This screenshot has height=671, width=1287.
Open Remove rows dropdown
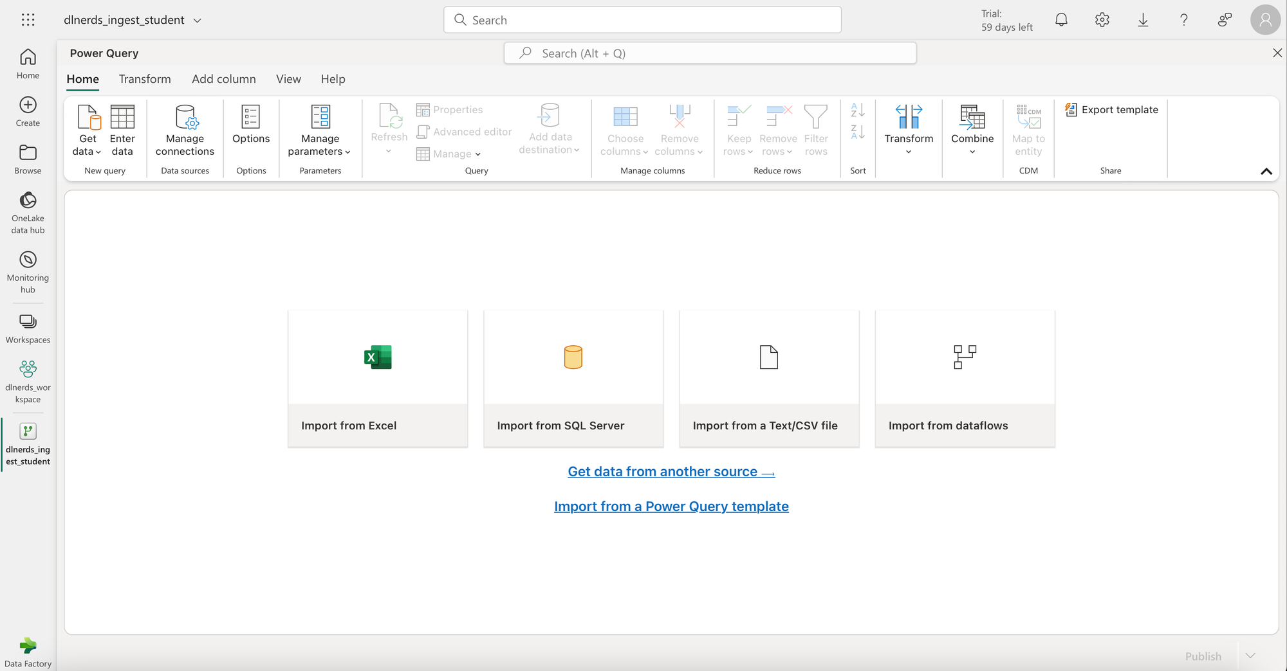(x=777, y=130)
